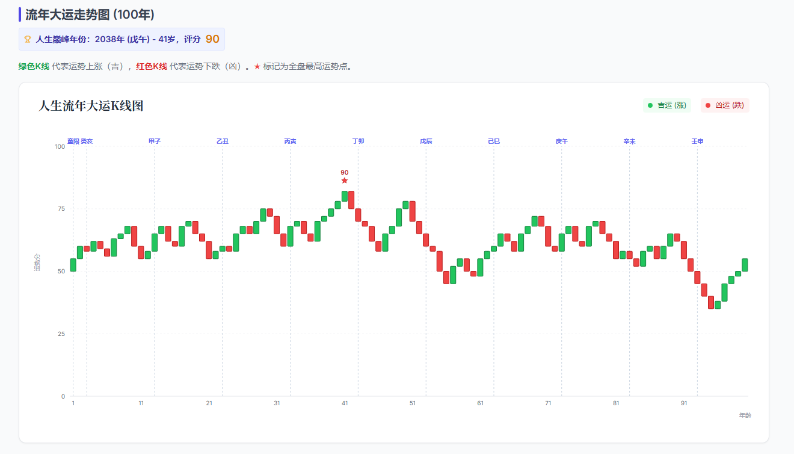Click the 庚午 period marker

(x=561, y=141)
